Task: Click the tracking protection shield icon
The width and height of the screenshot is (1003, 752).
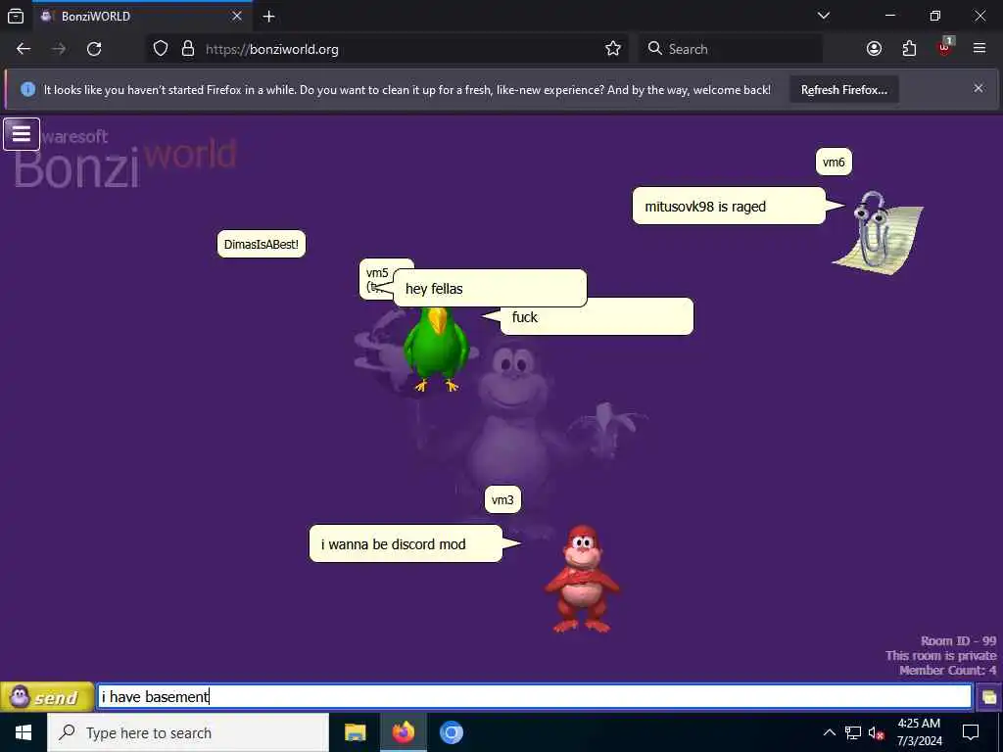Action: tap(161, 49)
